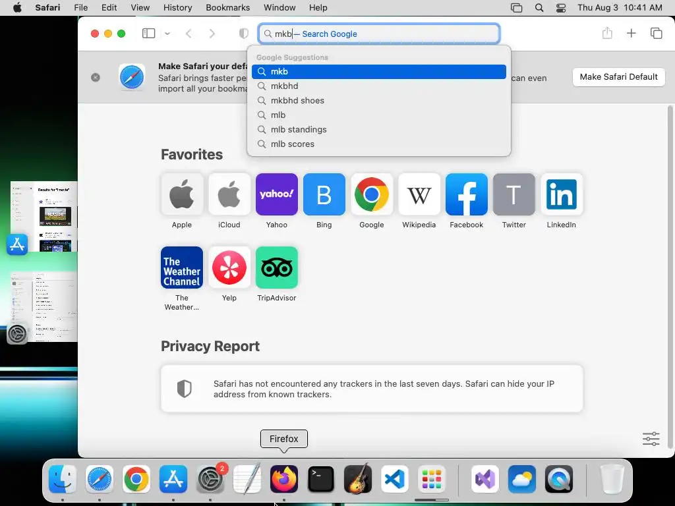This screenshot has height=506, width=675.
Task: Open Trash in the Dock
Action: (x=612, y=479)
